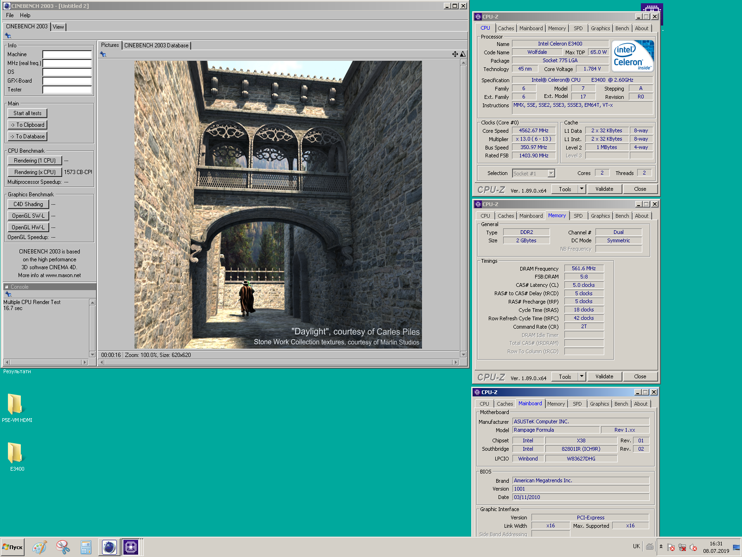The width and height of the screenshot is (742, 557).
Task: Click the pin icon below CINEBENCH 2003 tab
Action: pos(8,36)
